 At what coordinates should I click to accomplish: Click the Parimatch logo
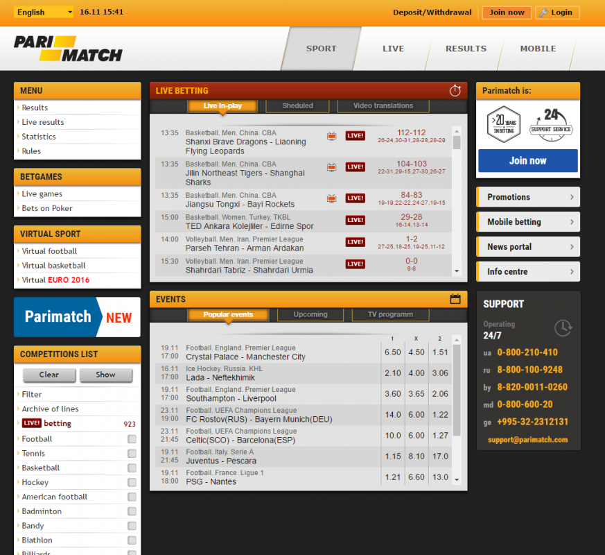[x=69, y=49]
